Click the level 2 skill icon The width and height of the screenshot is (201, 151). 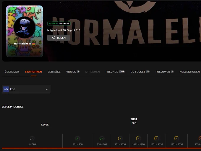[x=77, y=139]
